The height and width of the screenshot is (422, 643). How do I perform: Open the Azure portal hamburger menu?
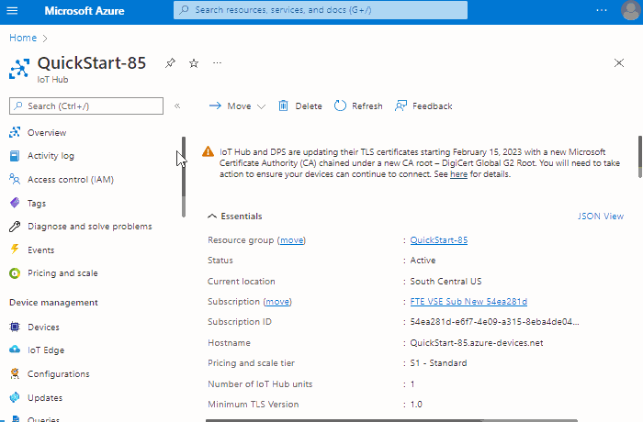click(x=12, y=10)
